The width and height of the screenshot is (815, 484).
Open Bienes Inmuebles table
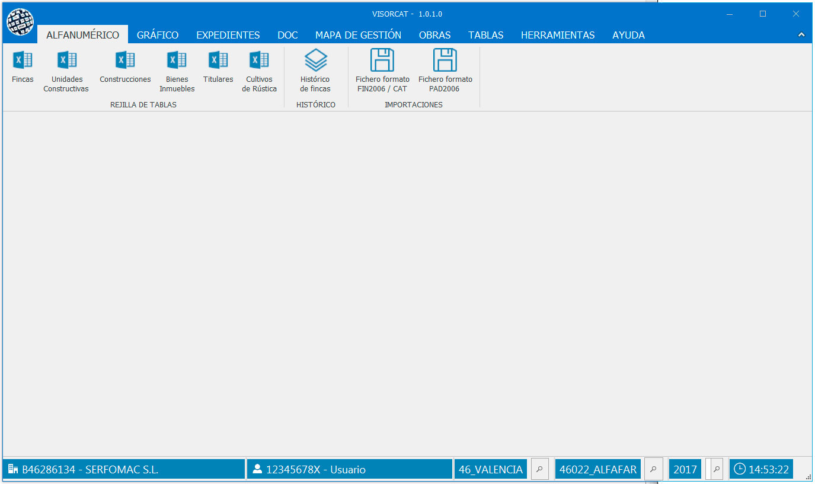[177, 71]
